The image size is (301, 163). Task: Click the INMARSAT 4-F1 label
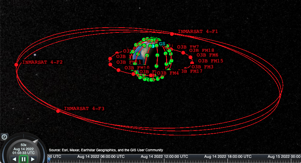coord(198,31)
